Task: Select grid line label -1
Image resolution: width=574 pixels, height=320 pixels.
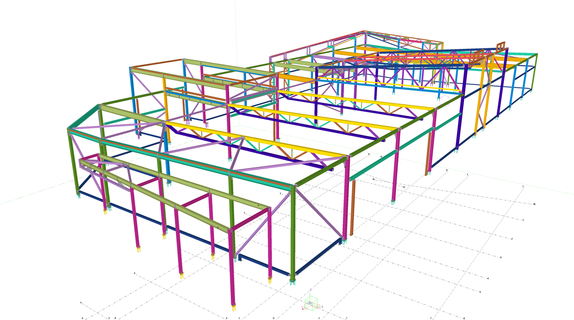Action: [x=523, y=220]
